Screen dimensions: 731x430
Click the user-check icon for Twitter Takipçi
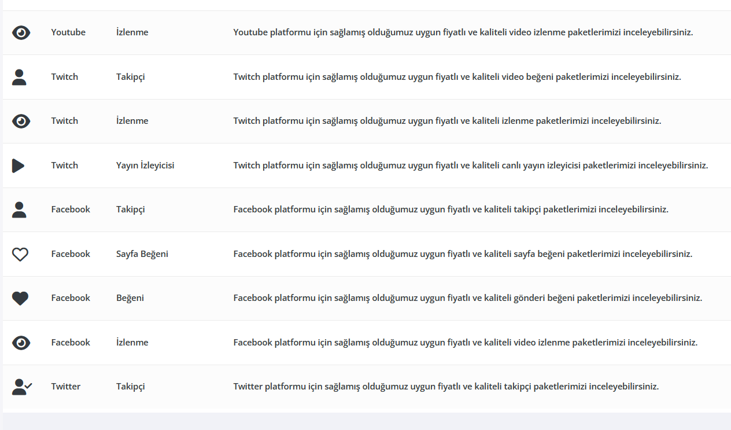coord(22,387)
